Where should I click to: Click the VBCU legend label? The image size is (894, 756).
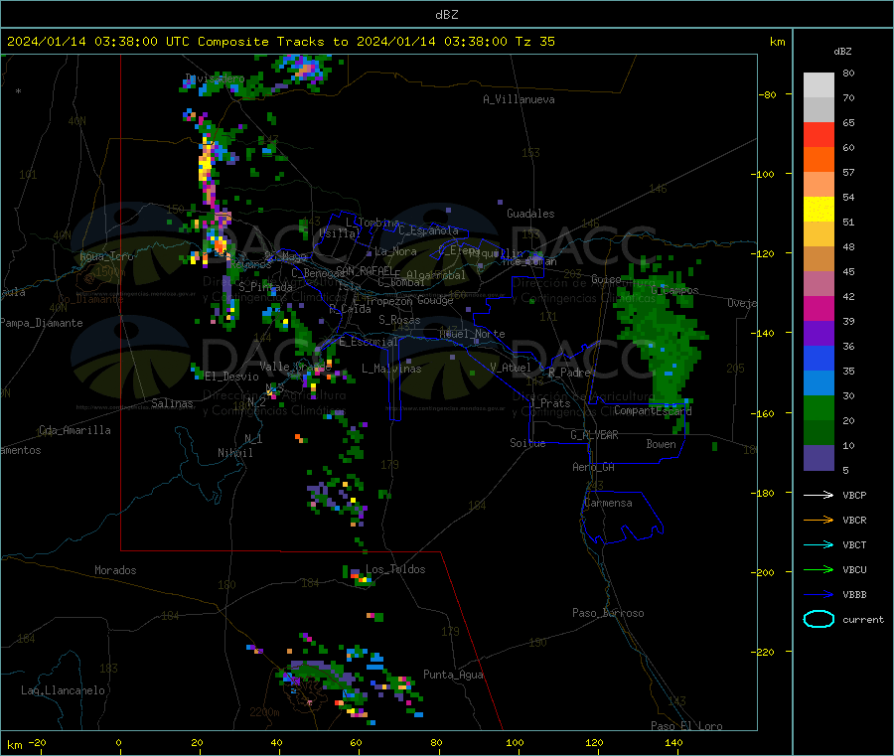click(x=854, y=569)
